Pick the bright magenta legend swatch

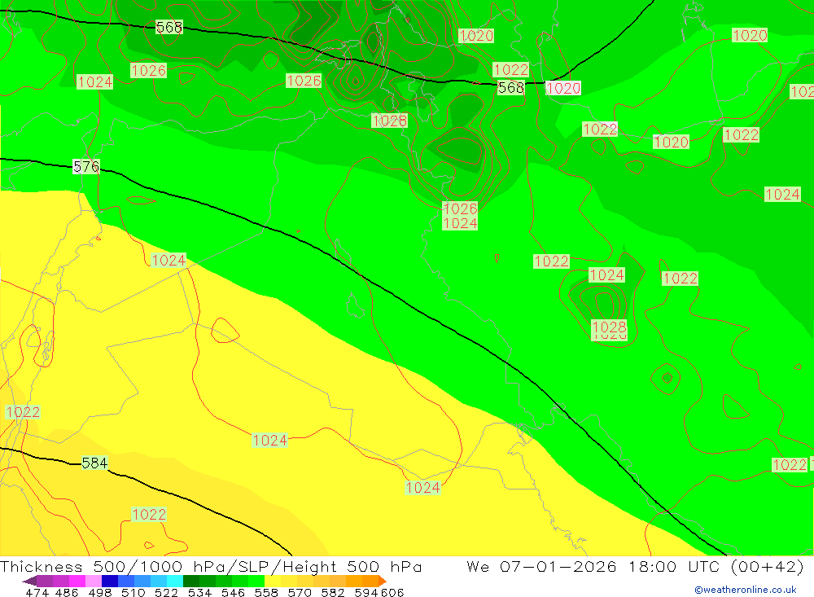click(77, 581)
